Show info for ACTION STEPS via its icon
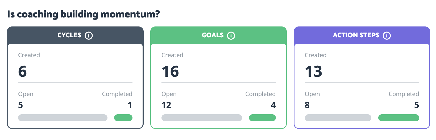Screen dimensions: 436x140 click(x=387, y=35)
